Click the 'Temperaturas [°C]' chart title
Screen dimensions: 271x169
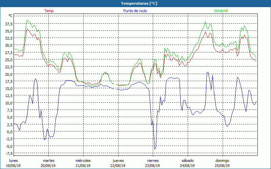[139, 3]
